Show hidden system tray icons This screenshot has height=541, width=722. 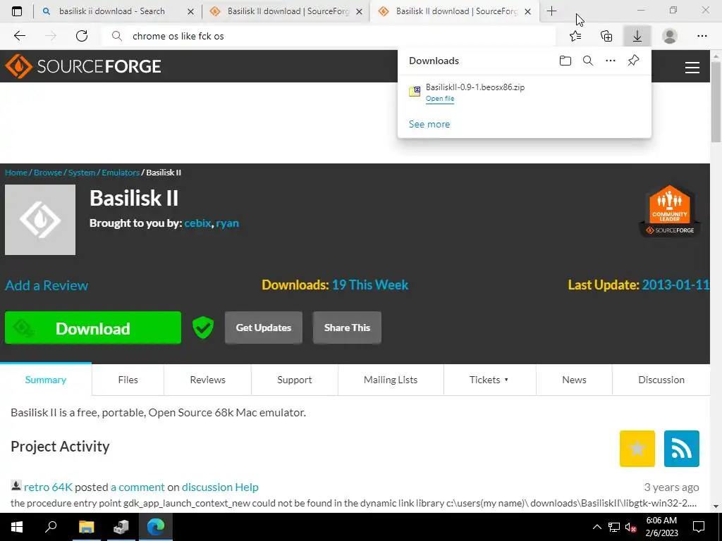tap(596, 527)
